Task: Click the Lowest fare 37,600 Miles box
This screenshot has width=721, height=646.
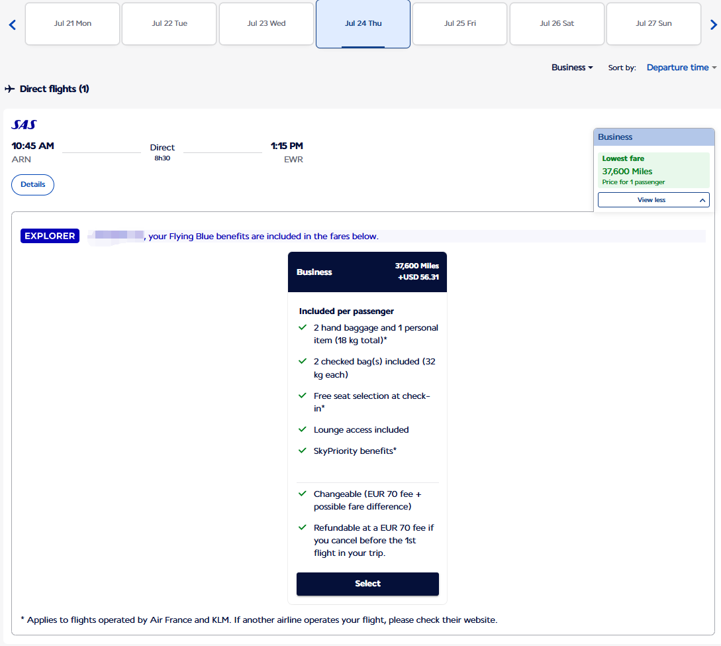Action: click(653, 170)
